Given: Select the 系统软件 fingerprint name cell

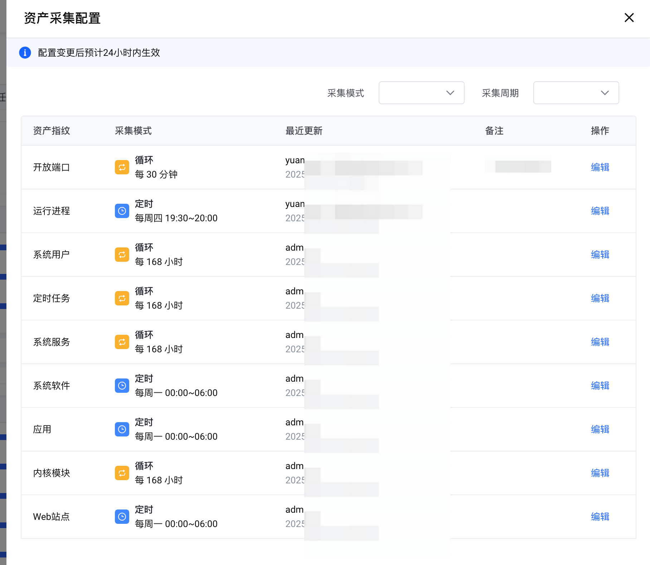Looking at the screenshot, I should [52, 386].
